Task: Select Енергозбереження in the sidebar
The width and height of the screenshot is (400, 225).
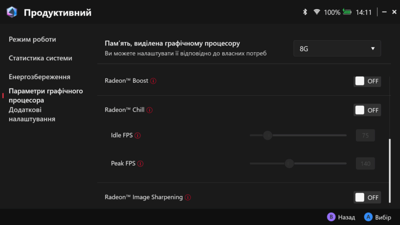Action: pos(40,77)
